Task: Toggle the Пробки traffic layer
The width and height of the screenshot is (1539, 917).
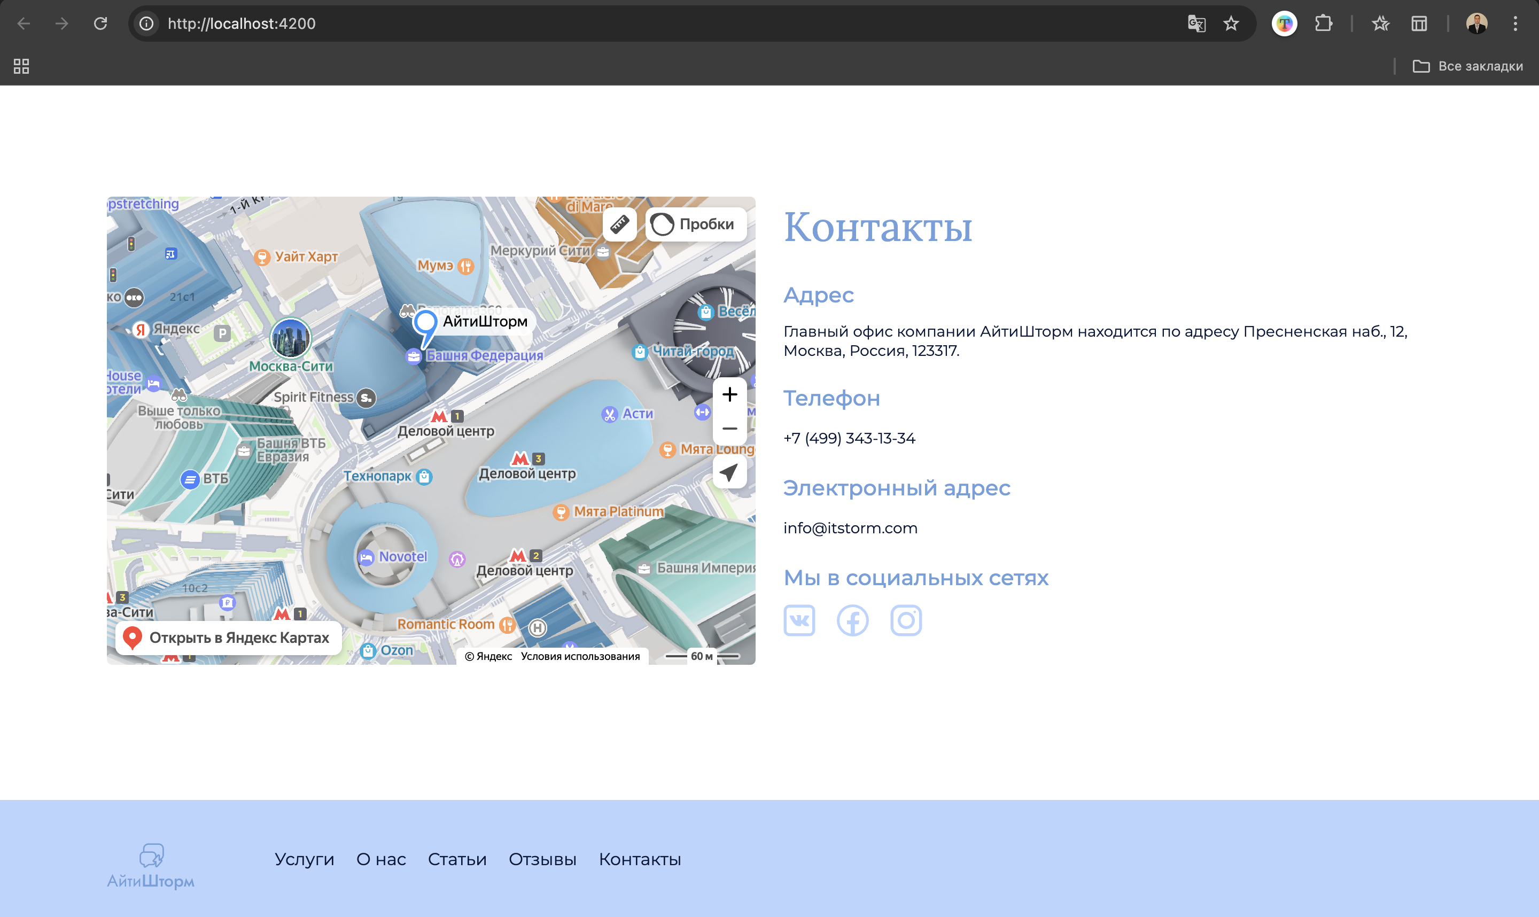Action: pos(696,224)
